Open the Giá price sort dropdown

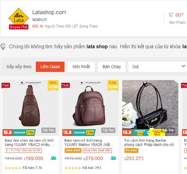[157, 67]
